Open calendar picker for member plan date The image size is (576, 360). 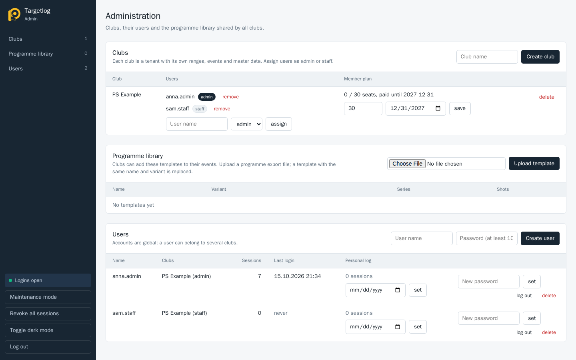(x=438, y=108)
